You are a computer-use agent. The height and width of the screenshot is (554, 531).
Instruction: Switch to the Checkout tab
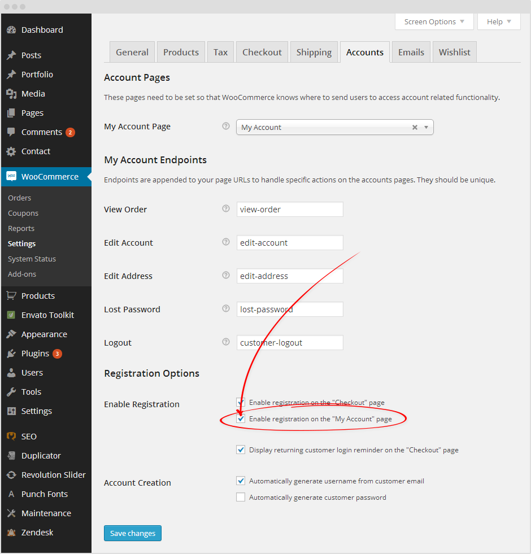tap(262, 52)
